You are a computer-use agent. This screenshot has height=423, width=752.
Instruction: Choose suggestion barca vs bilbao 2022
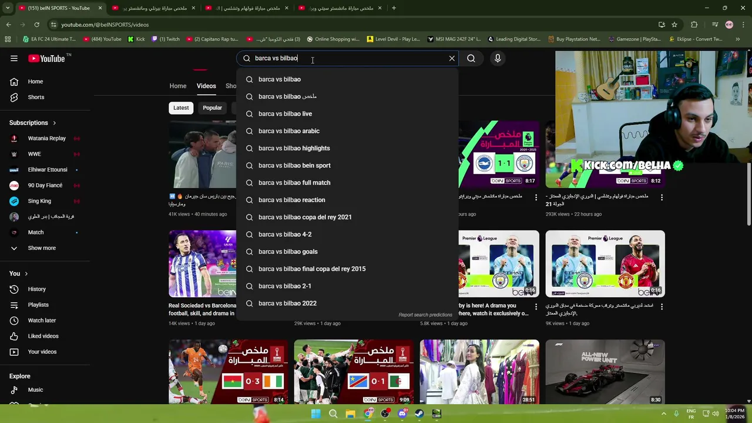point(347,303)
